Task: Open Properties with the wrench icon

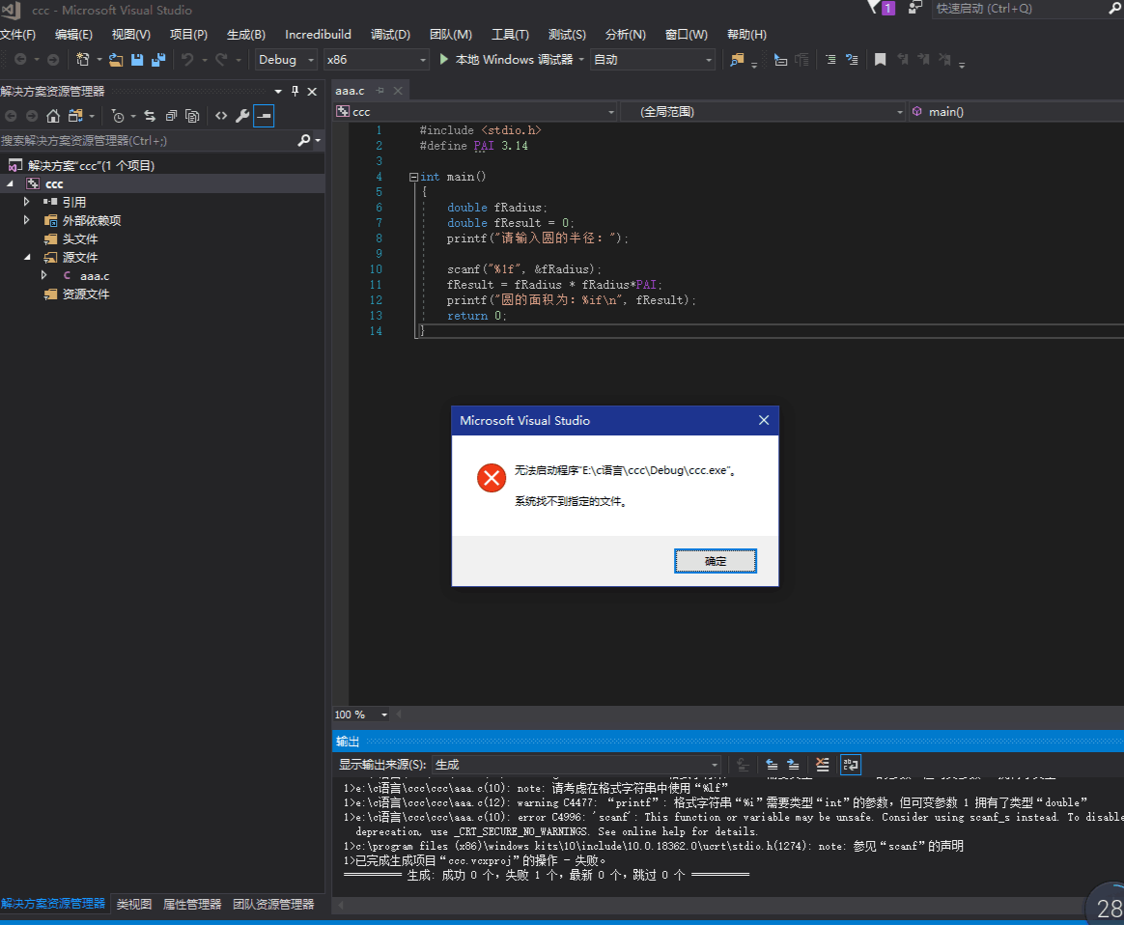Action: tap(242, 115)
